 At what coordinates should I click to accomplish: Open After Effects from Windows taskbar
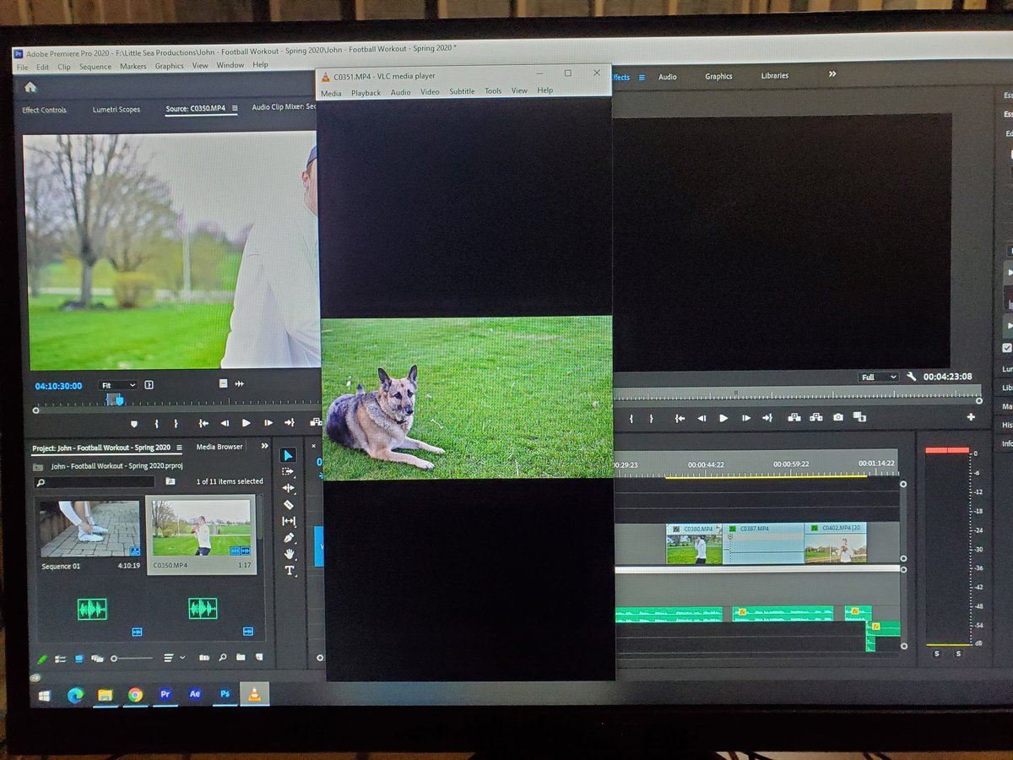195,694
